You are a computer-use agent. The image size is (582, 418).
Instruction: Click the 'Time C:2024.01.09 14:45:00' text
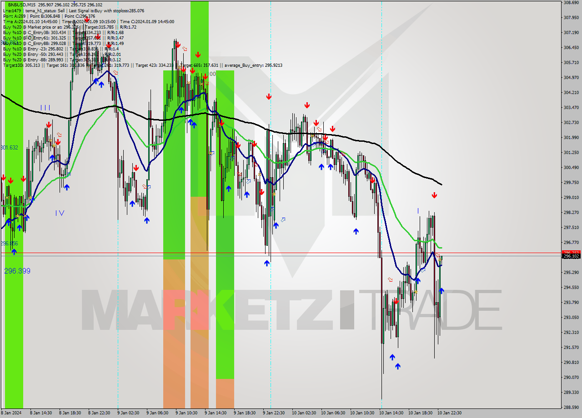pos(147,21)
